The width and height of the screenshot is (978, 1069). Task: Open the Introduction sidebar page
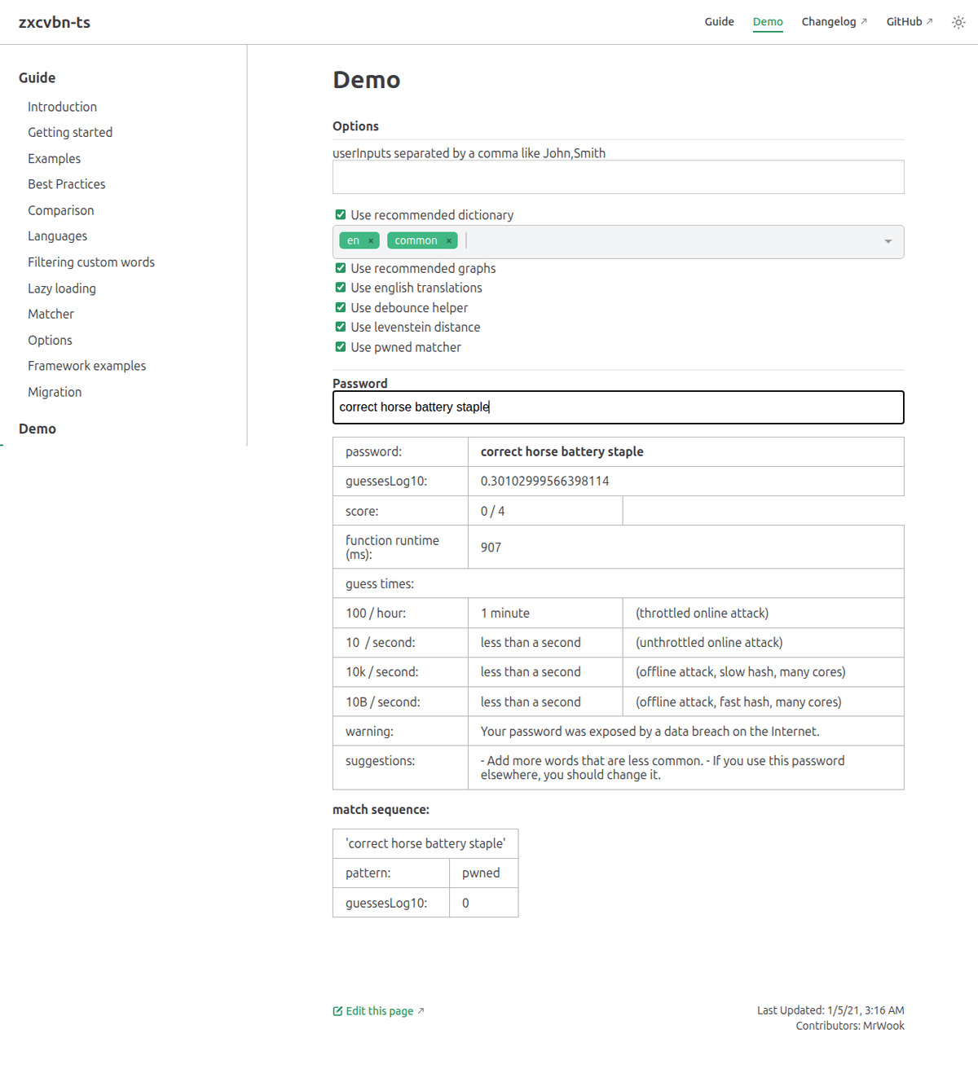[62, 107]
